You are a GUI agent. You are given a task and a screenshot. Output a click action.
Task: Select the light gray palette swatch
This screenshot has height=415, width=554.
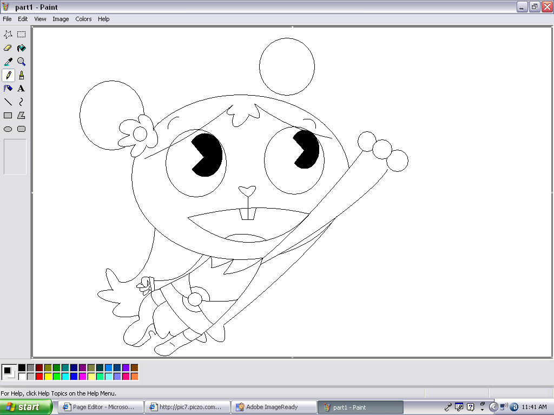31,377
